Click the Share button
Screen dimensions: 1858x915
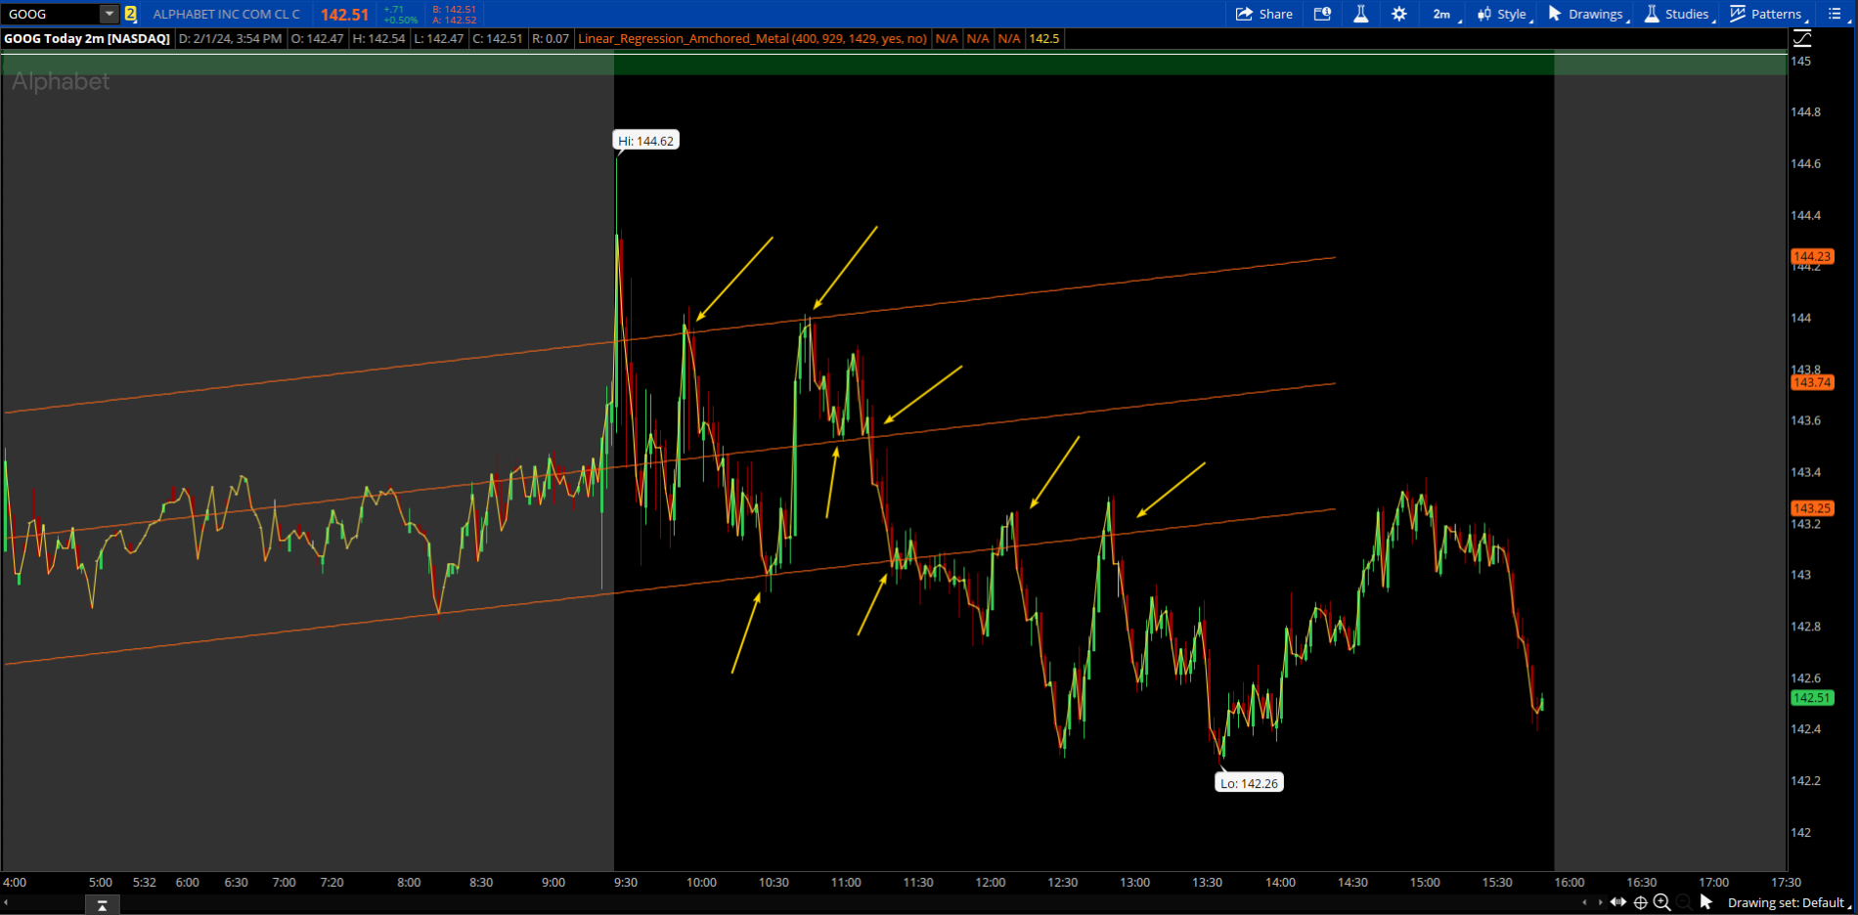1264,14
